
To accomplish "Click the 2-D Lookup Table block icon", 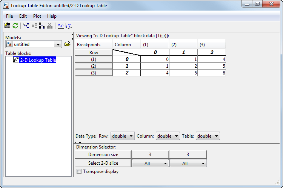I will (16, 60).
